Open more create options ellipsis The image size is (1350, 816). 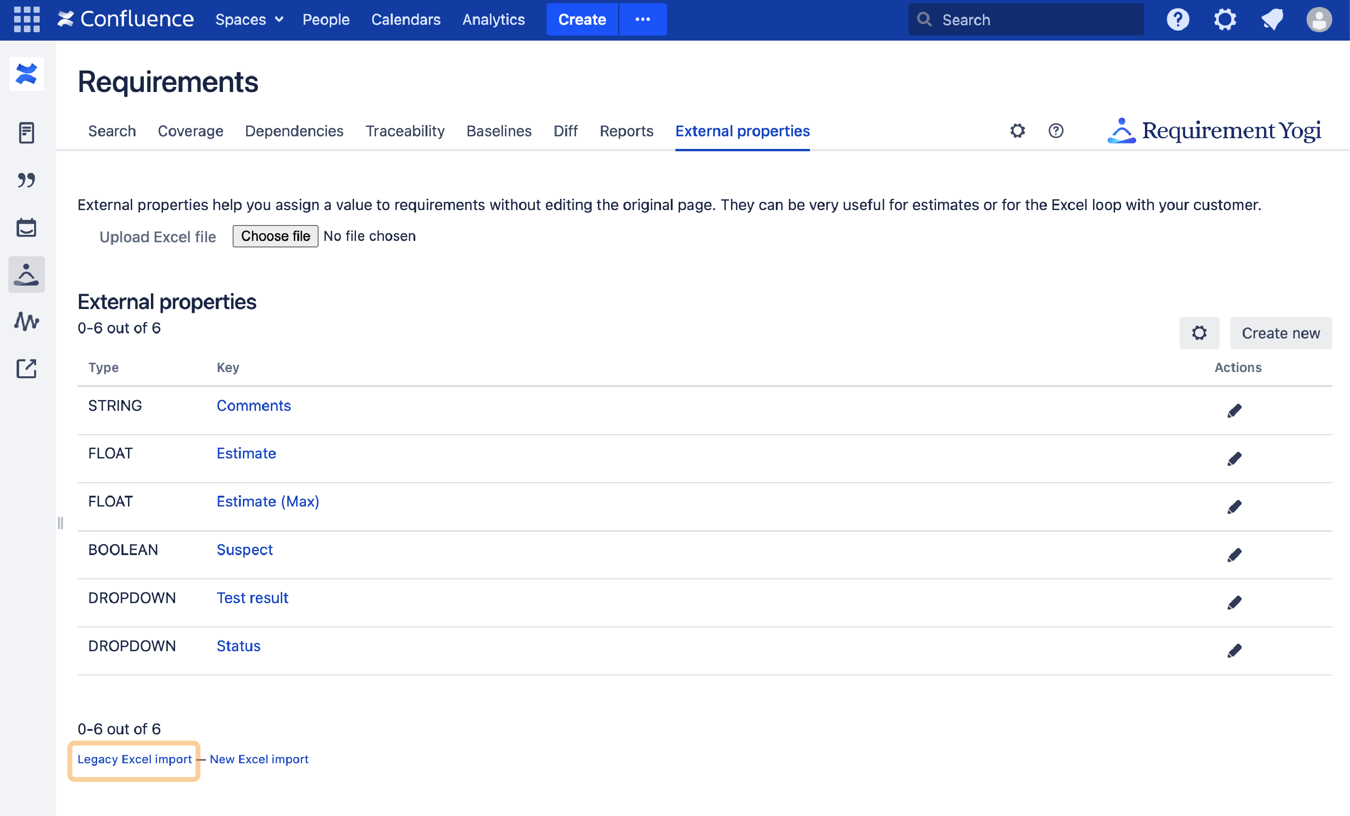coord(643,20)
